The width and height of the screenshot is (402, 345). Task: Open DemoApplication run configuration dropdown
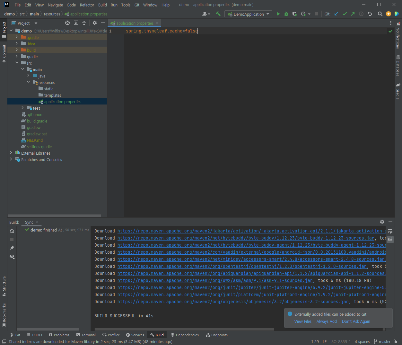point(248,14)
